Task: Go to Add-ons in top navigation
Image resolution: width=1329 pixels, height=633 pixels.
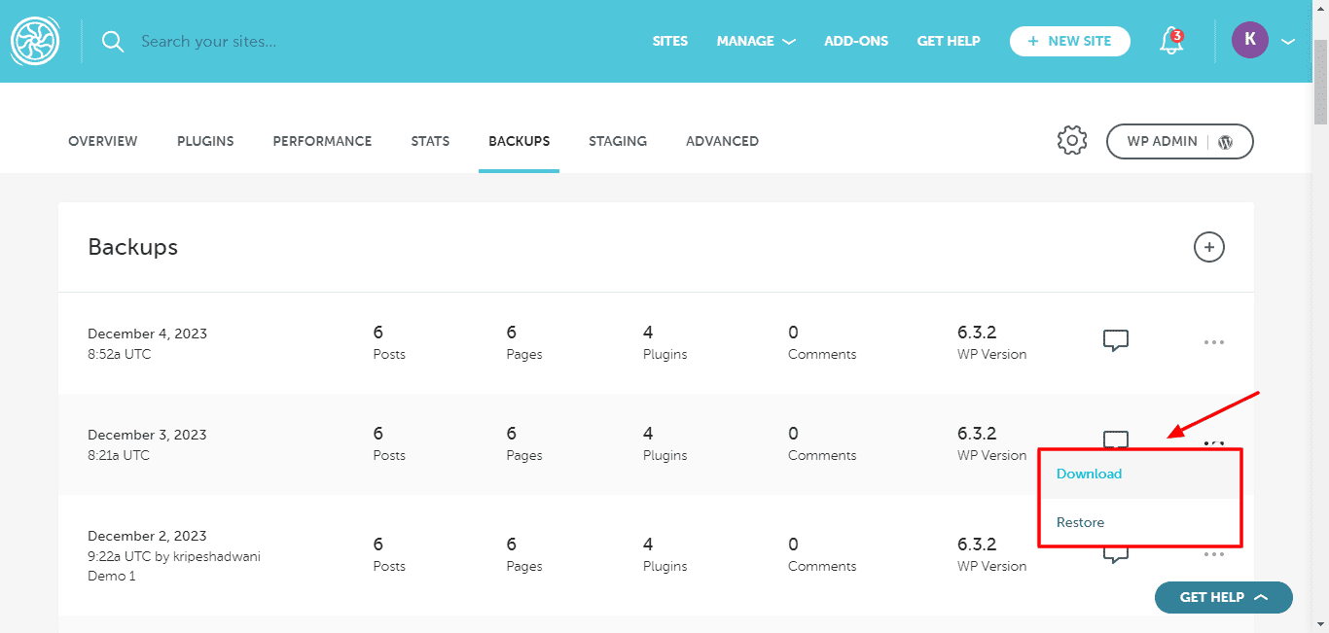Action: (855, 41)
